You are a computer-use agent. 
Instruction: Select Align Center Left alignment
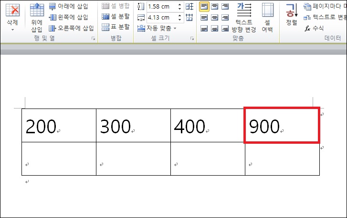click(204, 18)
